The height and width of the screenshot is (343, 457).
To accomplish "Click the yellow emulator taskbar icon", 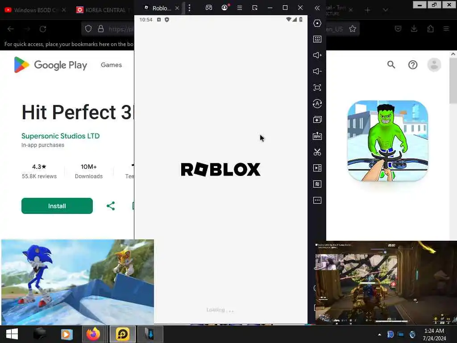I will pyautogui.click(x=123, y=334).
